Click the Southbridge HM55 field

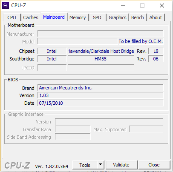pyautogui.click(x=101, y=59)
